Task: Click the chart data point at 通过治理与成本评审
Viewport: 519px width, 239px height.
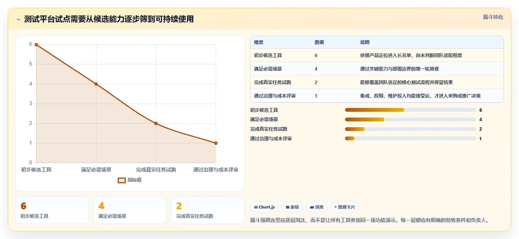Action: click(x=216, y=143)
